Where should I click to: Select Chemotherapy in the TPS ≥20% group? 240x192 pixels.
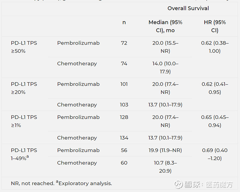[77, 105]
